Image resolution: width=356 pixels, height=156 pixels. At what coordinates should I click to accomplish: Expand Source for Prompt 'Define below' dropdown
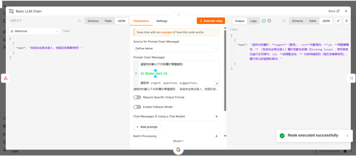[x=176, y=48]
